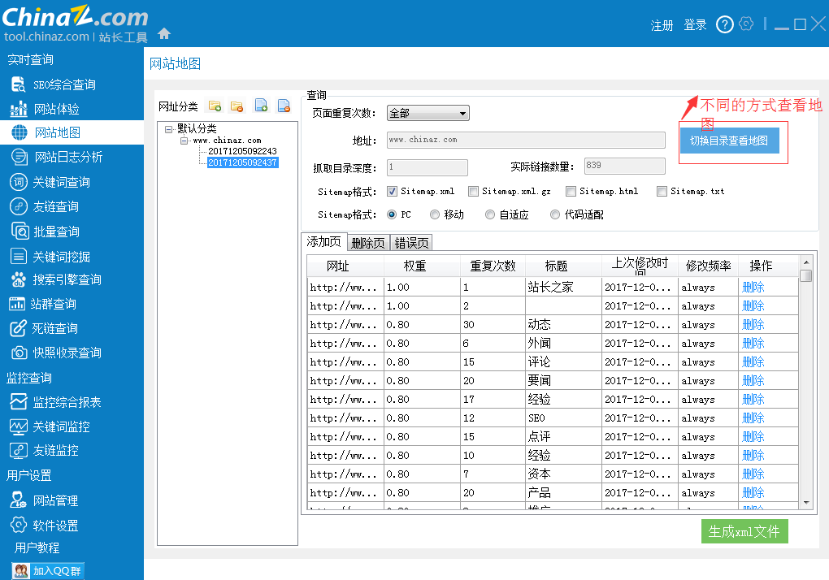Screen dimensions: 829x580
Task: Open 网站体验 sidebar item
Action: 45,109
